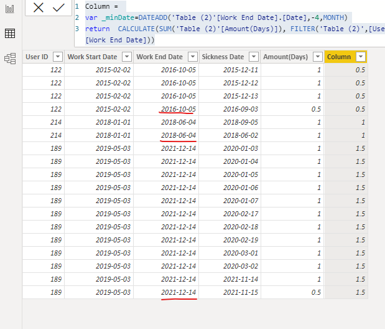Click Sickness Date cell 2020-02-19
385x329 pixels.
pos(230,240)
